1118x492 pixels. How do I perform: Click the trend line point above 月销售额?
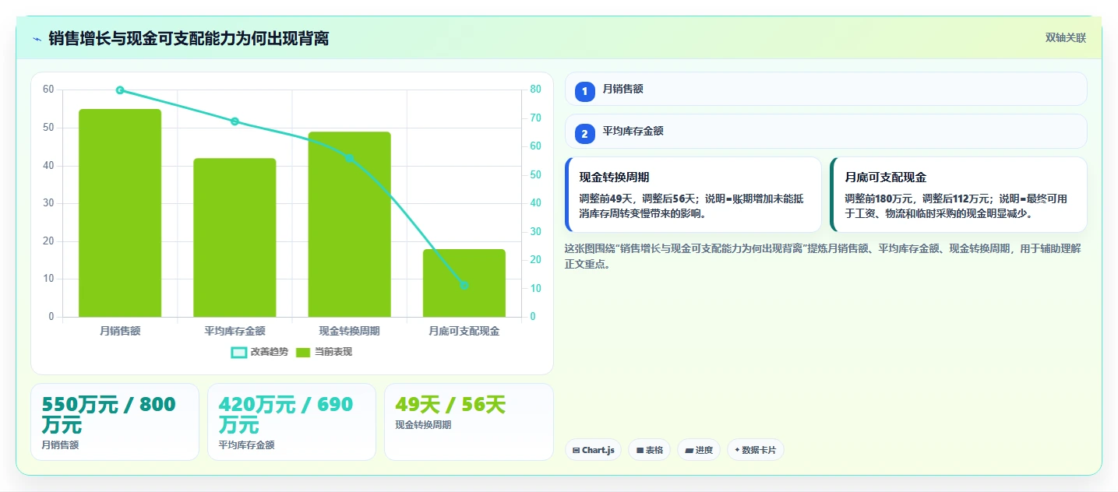[x=120, y=90]
